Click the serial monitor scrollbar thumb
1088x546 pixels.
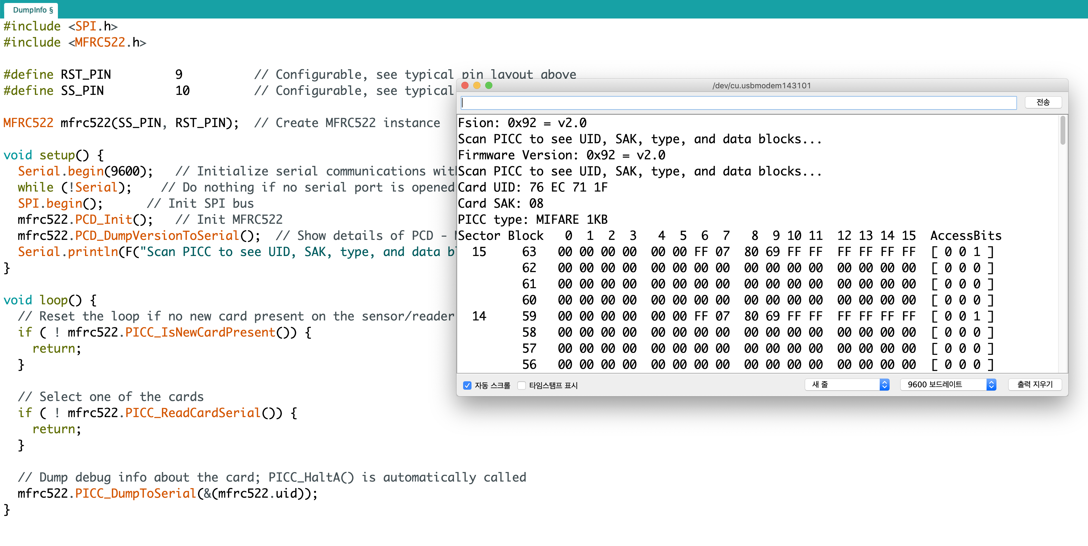[x=1062, y=130]
